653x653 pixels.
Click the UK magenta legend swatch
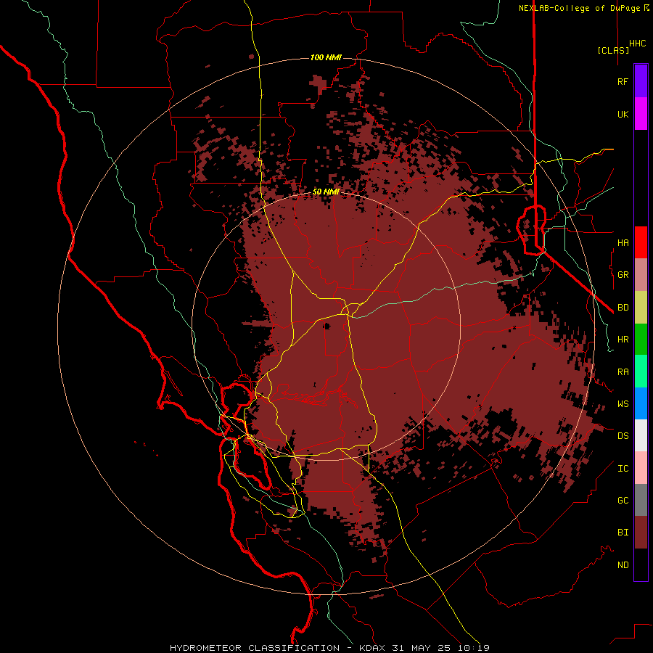click(x=641, y=114)
